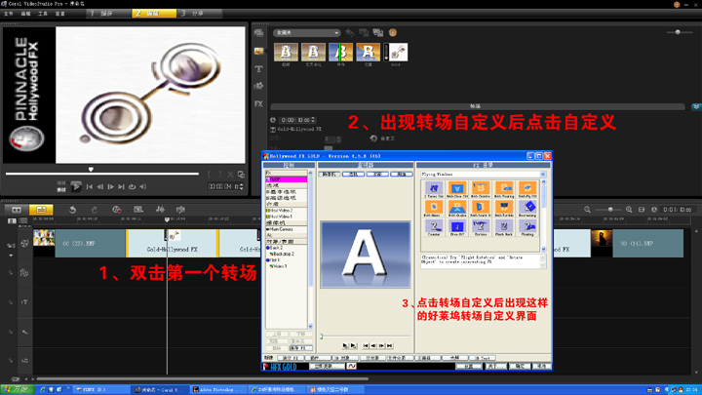Click the Redo arrow in timeline toolbar
Viewport: 702px width, 395px height.
(95, 210)
